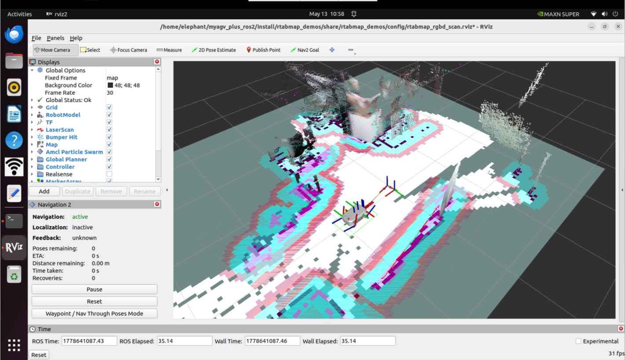This screenshot has height=360, width=625.
Task: Click the Focus Camera tool
Action: 129,50
